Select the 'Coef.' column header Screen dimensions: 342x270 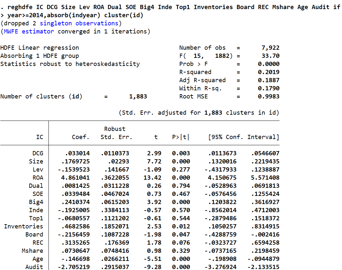(81, 137)
